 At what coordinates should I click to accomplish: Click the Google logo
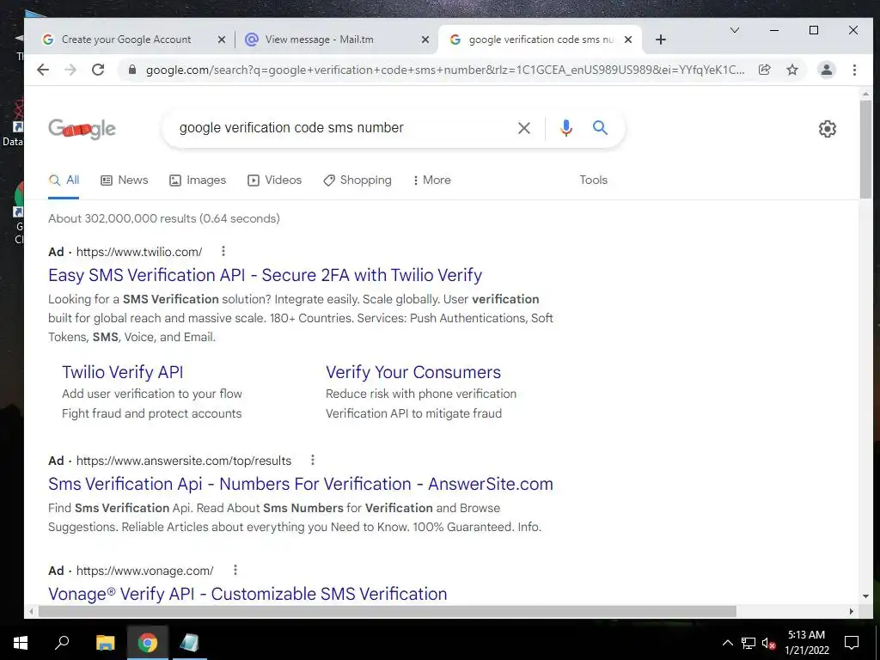[82, 129]
